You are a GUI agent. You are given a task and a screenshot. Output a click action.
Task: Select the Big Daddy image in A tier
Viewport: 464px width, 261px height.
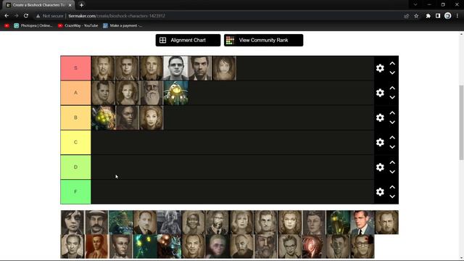[175, 93]
